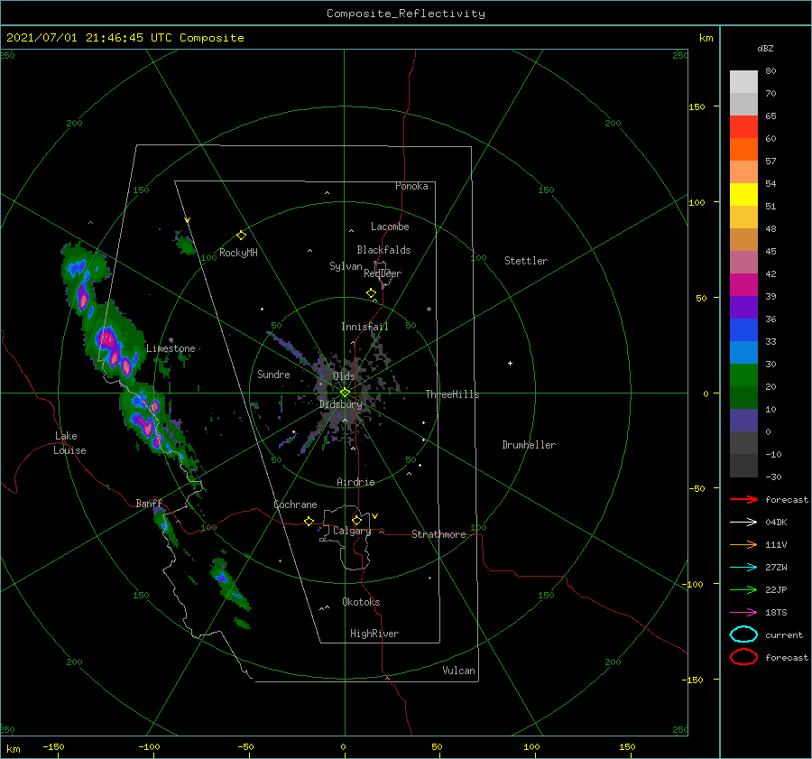Click the Cochrane town label
The width and height of the screenshot is (812, 759).
tap(295, 504)
